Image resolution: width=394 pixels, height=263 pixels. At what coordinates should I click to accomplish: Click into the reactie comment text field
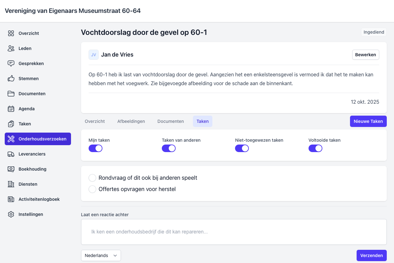(234, 232)
